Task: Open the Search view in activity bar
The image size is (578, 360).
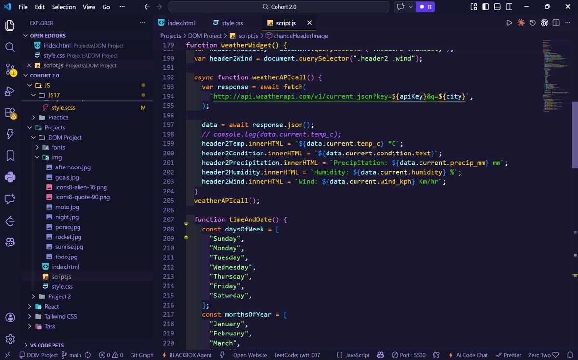Action: (10, 47)
